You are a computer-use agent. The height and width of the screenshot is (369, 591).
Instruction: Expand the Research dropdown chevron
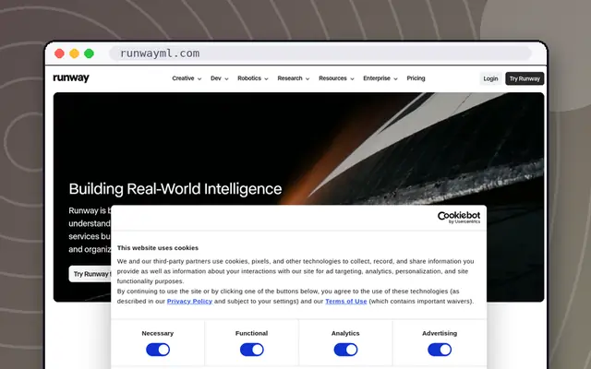click(x=308, y=78)
